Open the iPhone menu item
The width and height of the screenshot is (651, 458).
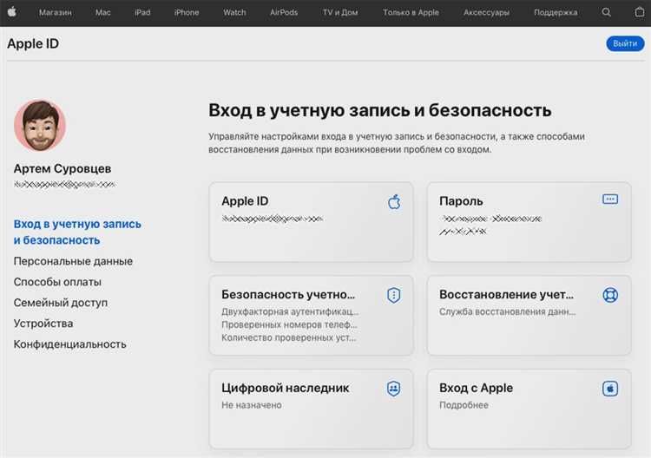187,12
